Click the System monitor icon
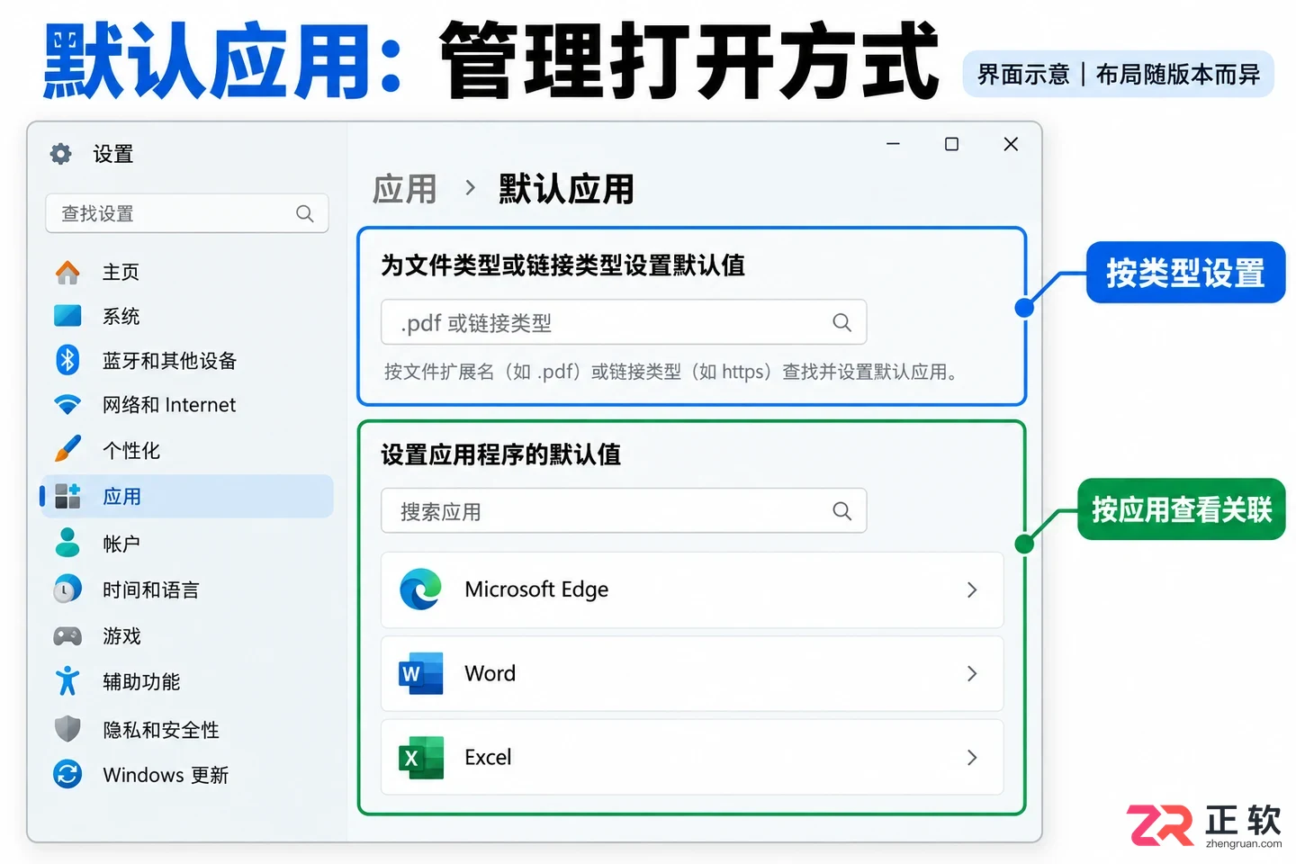 tap(67, 316)
